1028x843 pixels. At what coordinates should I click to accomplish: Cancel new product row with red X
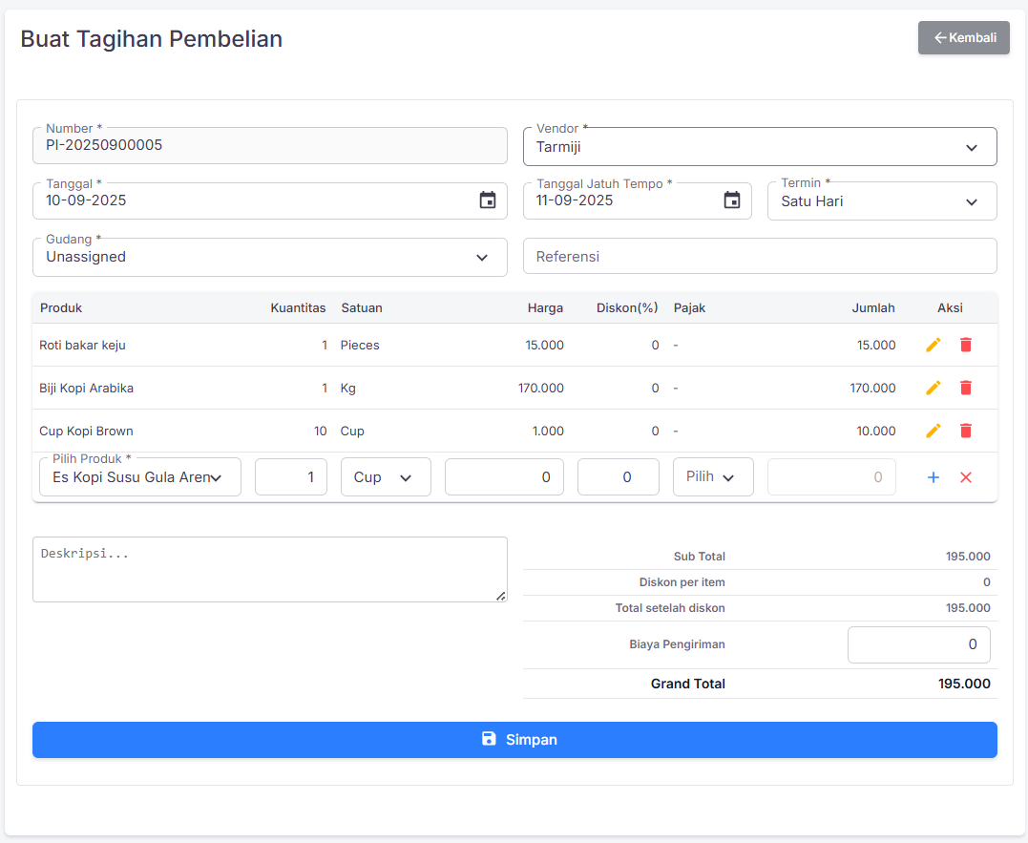point(965,477)
